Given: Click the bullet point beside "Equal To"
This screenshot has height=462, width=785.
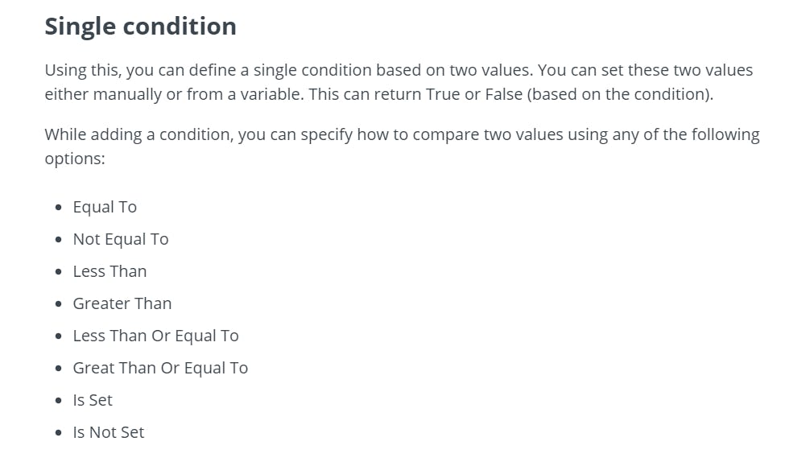Looking at the screenshot, I should [x=59, y=208].
